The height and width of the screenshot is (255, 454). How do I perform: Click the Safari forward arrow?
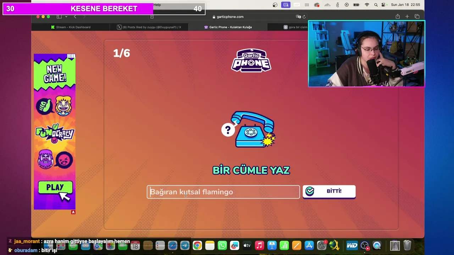pyautogui.click(x=84, y=17)
